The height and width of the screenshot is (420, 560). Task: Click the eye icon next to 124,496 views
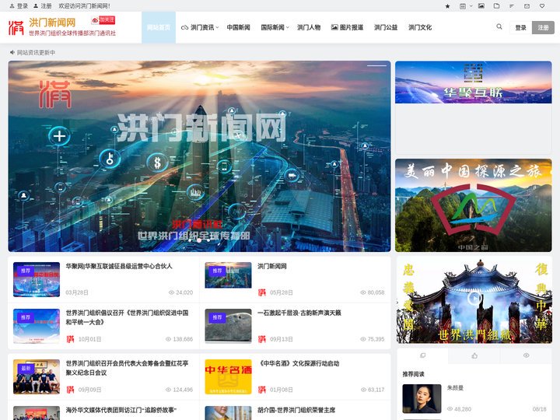[168, 390]
